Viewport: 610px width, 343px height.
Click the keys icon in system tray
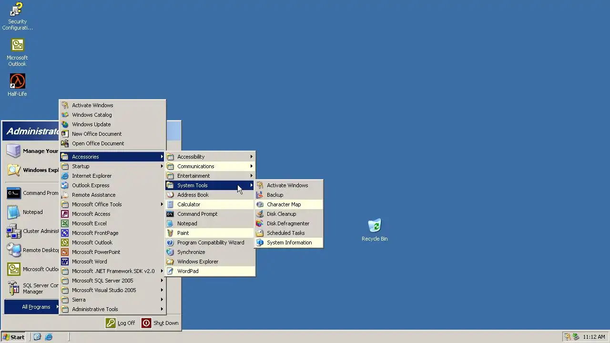568,337
